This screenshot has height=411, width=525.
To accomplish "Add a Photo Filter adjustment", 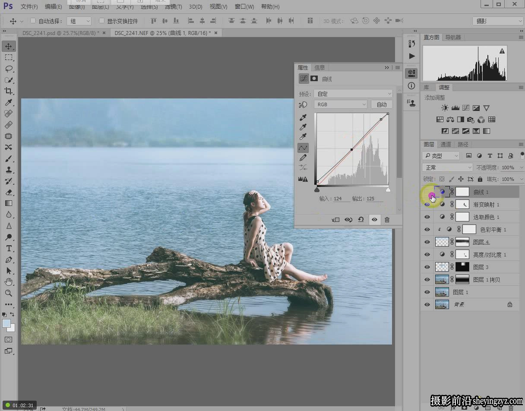I will click(471, 120).
